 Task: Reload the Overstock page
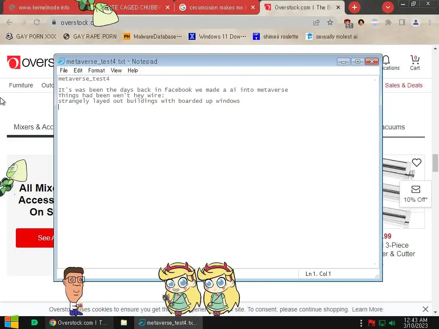coord(37,22)
